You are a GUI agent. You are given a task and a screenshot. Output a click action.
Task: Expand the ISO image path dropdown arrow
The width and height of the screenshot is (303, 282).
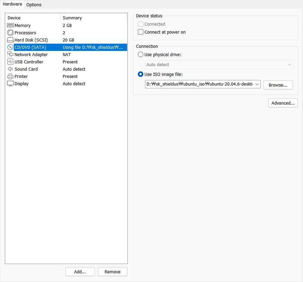(x=257, y=84)
